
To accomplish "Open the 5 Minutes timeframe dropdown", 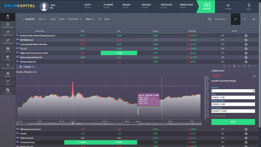I will (27, 67).
